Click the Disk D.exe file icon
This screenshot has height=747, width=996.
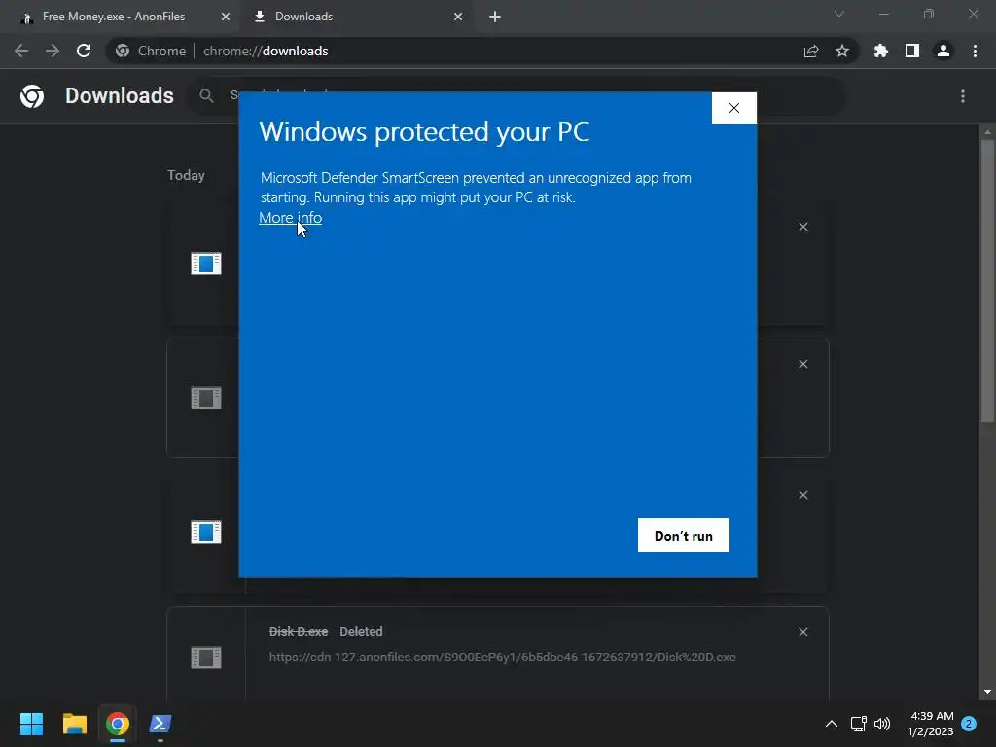click(x=206, y=658)
